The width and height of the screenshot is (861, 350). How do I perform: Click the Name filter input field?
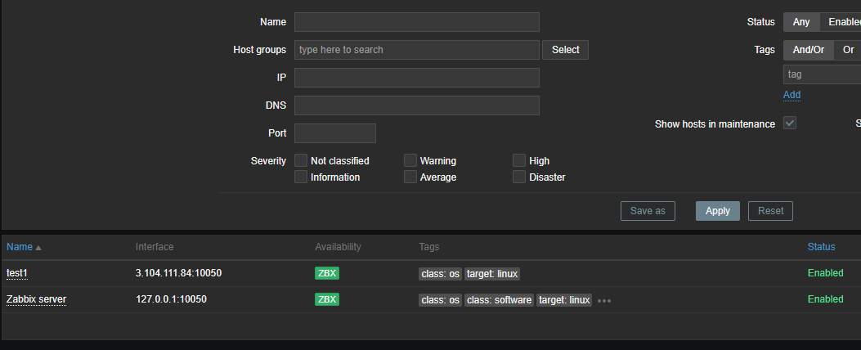pos(417,22)
